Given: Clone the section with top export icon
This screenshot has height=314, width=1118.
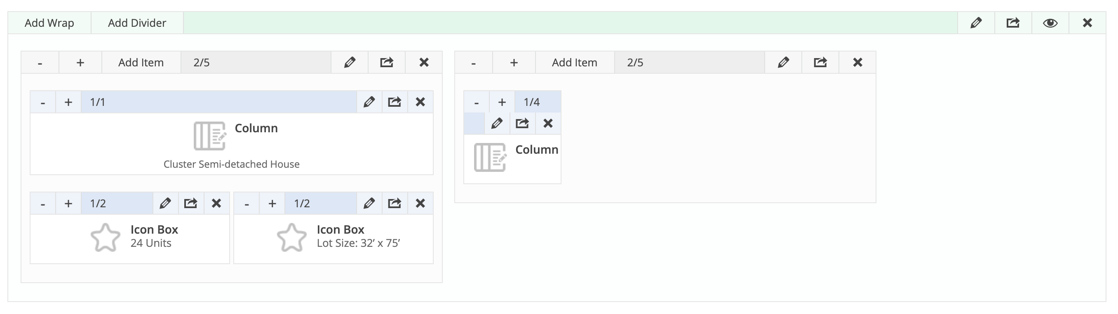Looking at the screenshot, I should (1013, 23).
